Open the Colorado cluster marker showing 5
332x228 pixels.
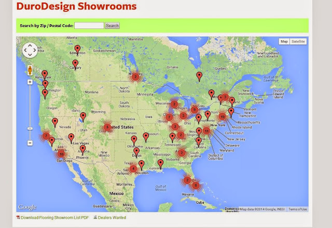click(107, 127)
